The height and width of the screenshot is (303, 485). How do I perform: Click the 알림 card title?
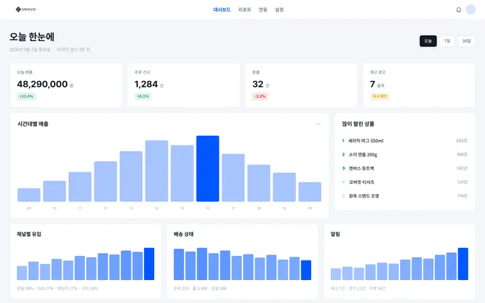click(x=335, y=234)
